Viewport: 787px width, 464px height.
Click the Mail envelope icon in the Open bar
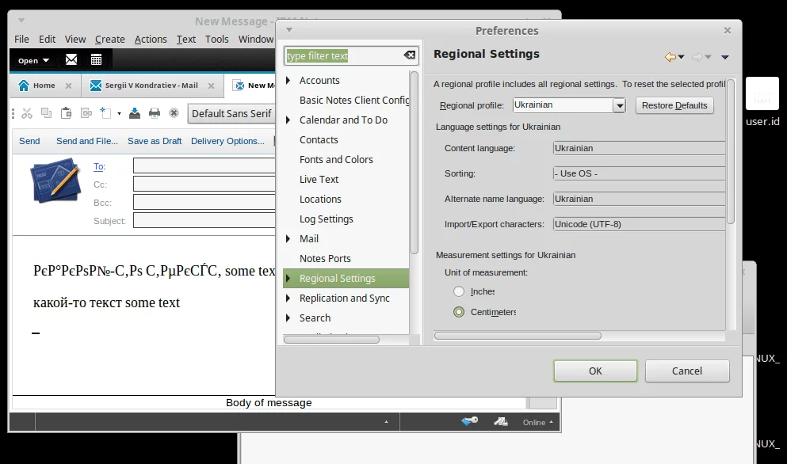(71, 60)
